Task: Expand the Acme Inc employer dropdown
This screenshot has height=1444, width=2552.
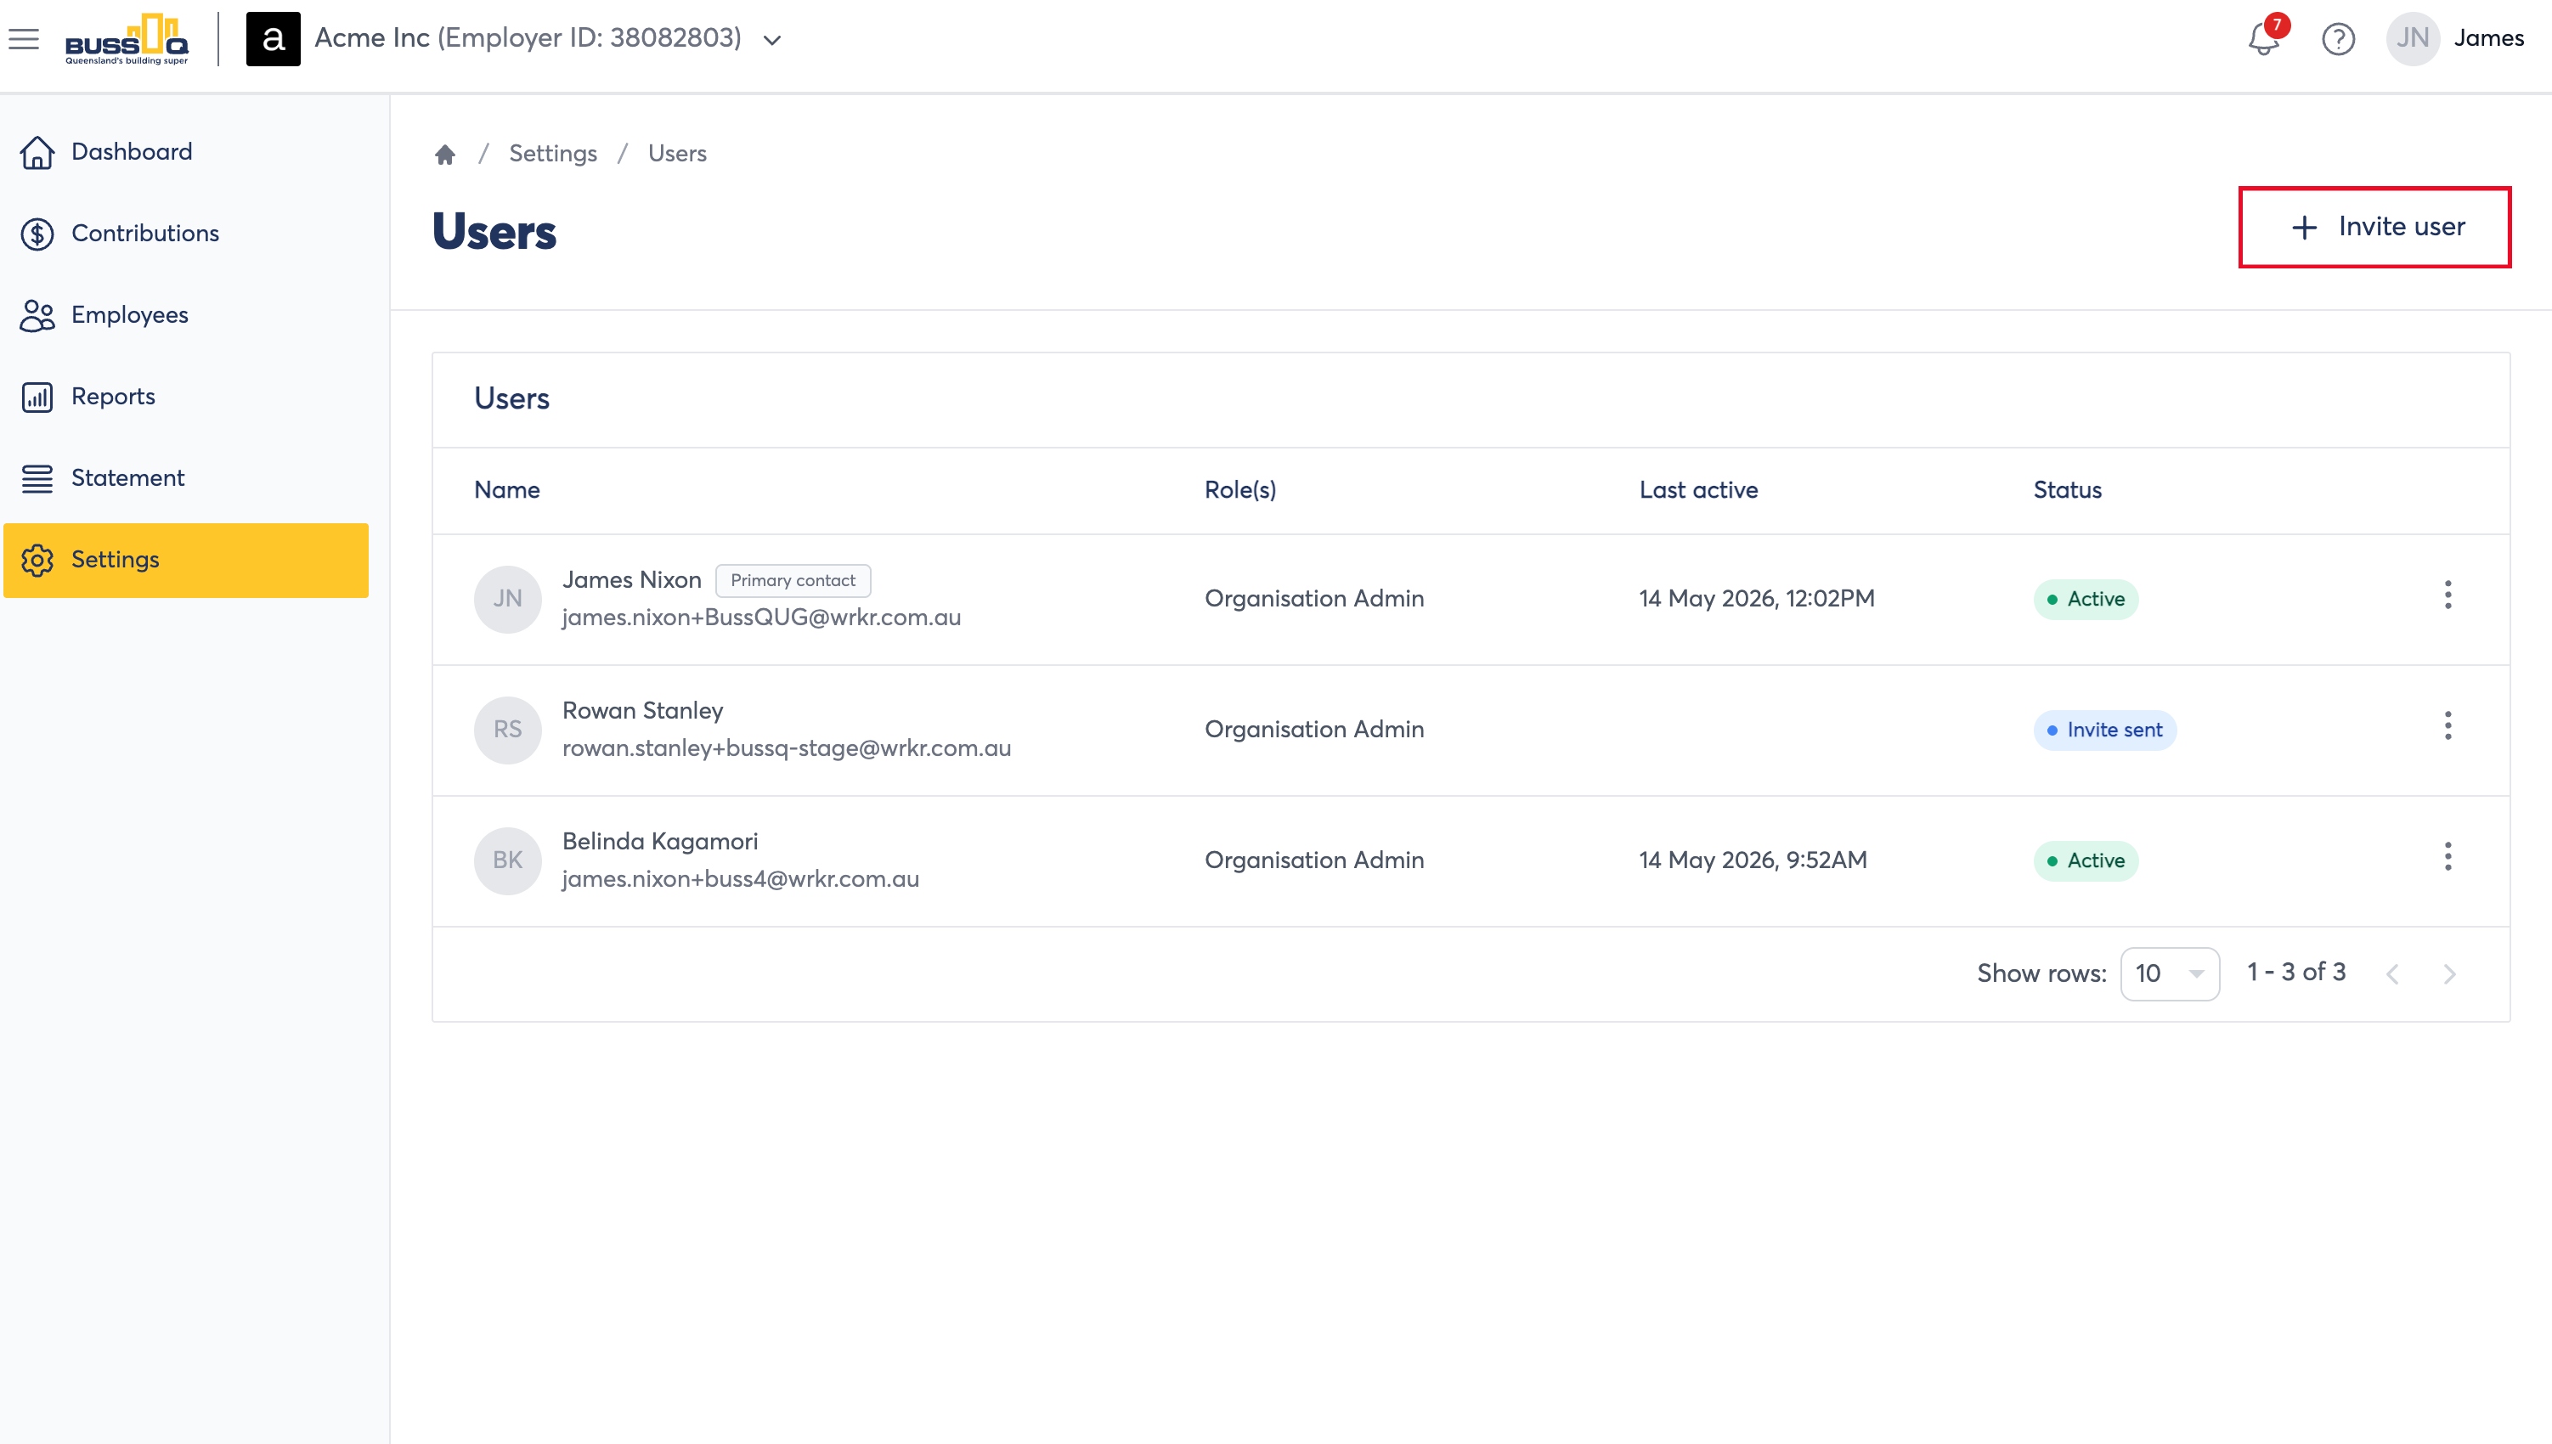Action: click(x=771, y=40)
